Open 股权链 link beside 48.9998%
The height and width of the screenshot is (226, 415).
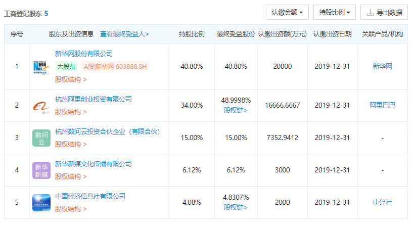(x=236, y=110)
